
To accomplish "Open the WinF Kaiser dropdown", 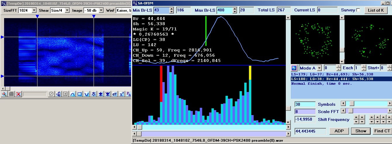I will tap(124, 10).
